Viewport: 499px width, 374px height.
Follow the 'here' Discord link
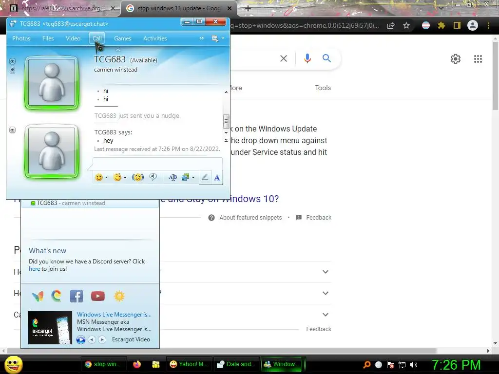[35, 269]
